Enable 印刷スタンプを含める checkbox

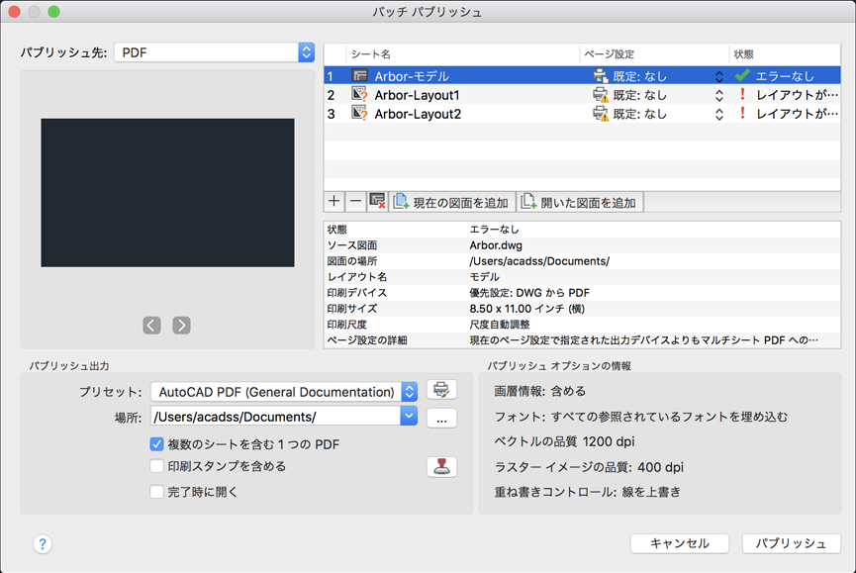pos(156,466)
